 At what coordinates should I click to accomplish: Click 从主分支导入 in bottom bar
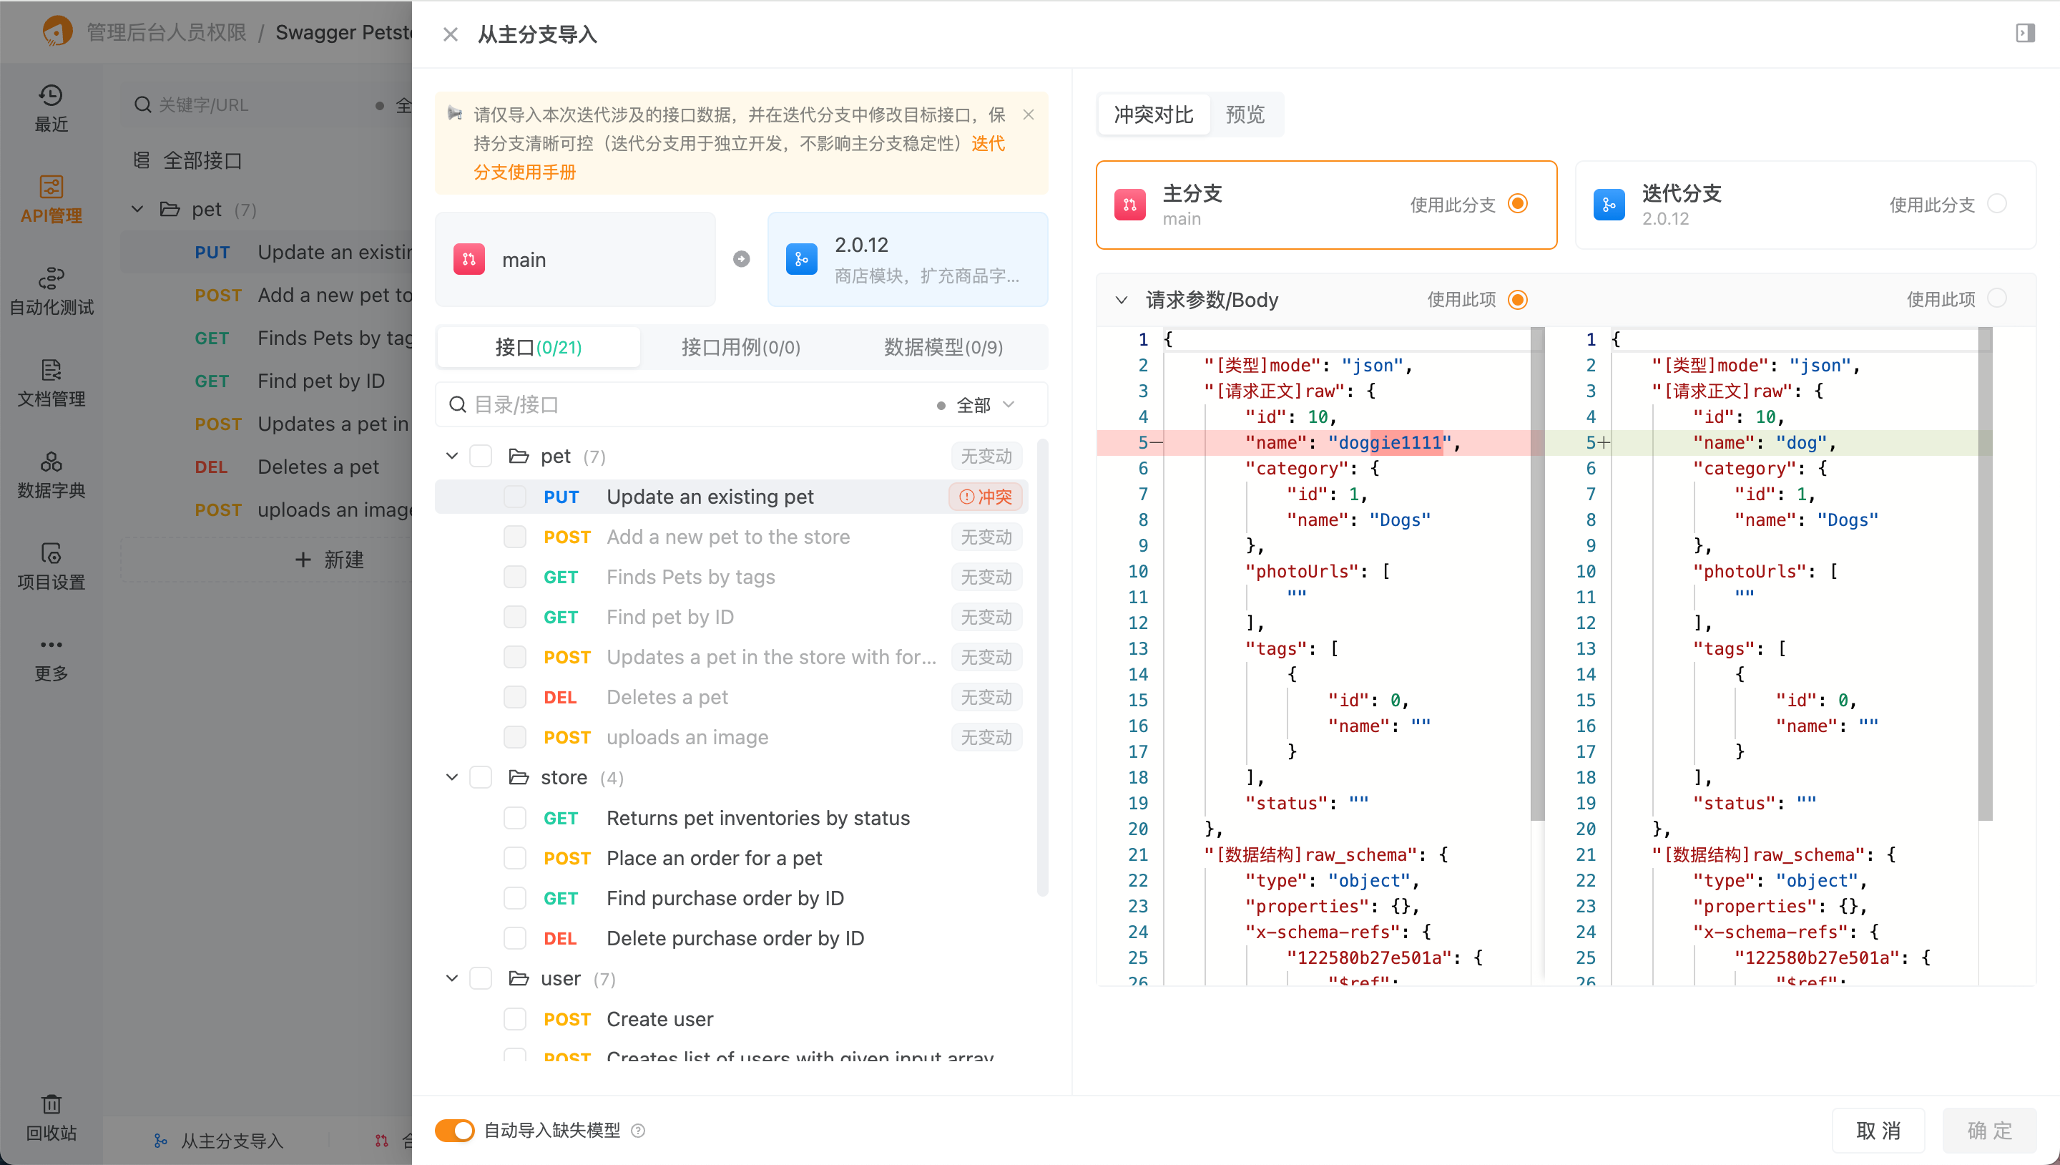217,1140
